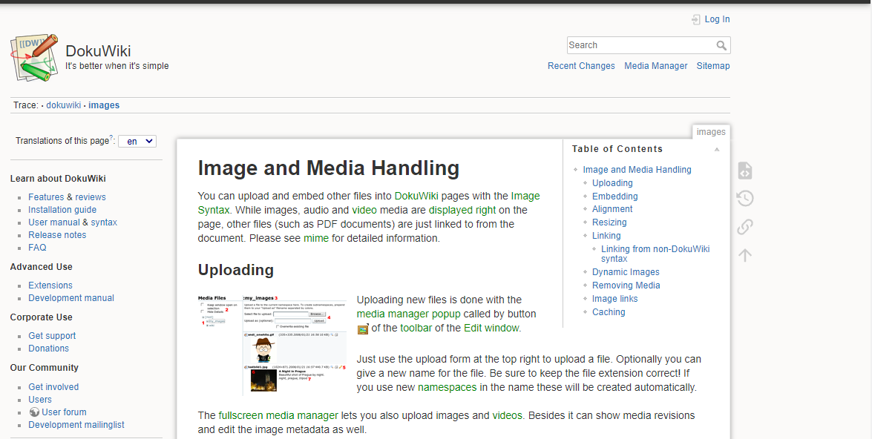Open Recent Changes

581,66
